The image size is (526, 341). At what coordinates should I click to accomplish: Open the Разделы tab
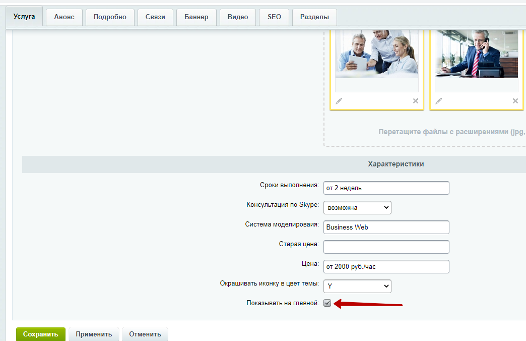[314, 17]
